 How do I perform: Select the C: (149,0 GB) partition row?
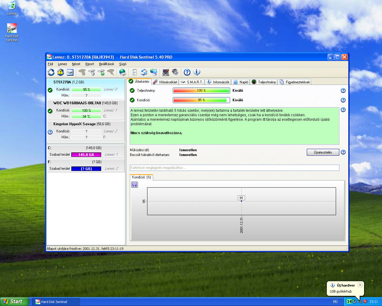pos(86,152)
